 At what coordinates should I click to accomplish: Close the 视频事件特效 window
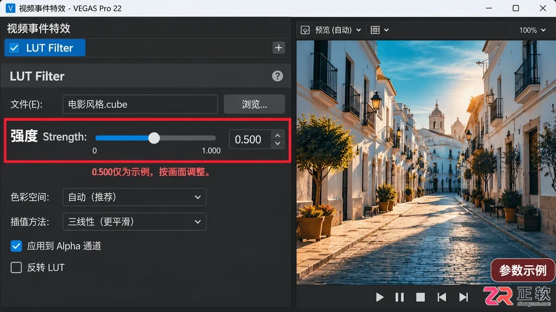[543, 8]
